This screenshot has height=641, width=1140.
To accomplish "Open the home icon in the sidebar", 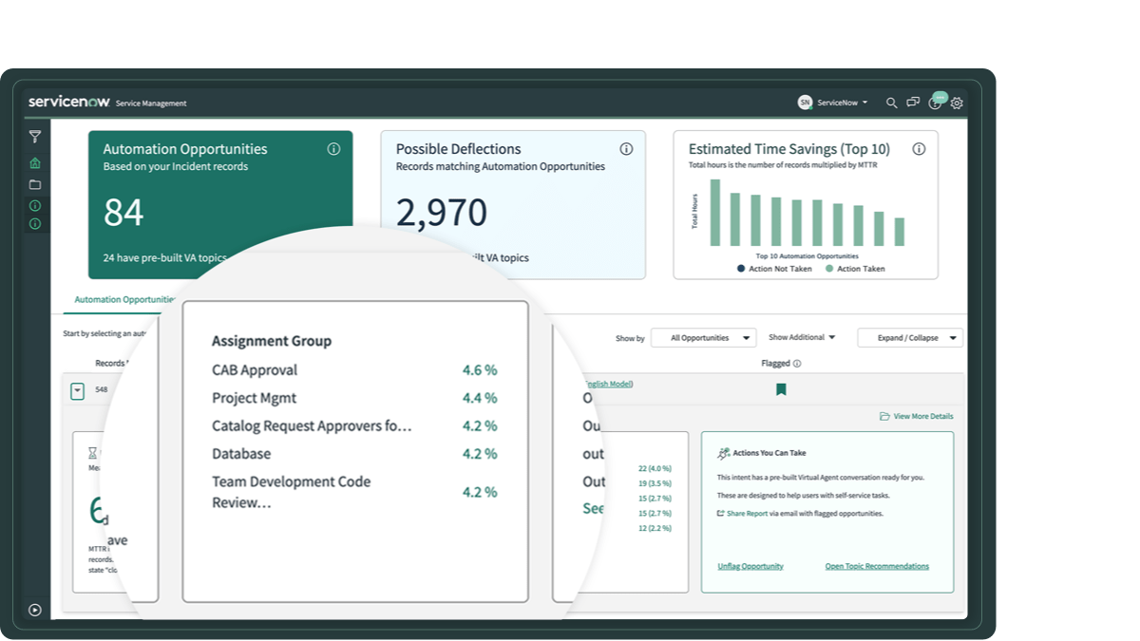I will 35,162.
